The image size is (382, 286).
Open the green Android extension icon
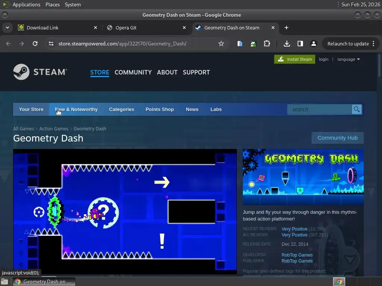[253, 44]
